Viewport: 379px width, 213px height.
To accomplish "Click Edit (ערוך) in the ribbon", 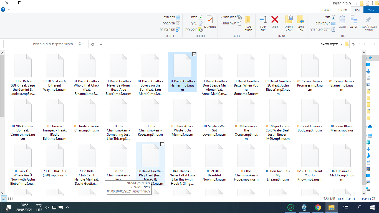I will pyautogui.click(x=197, y=23).
